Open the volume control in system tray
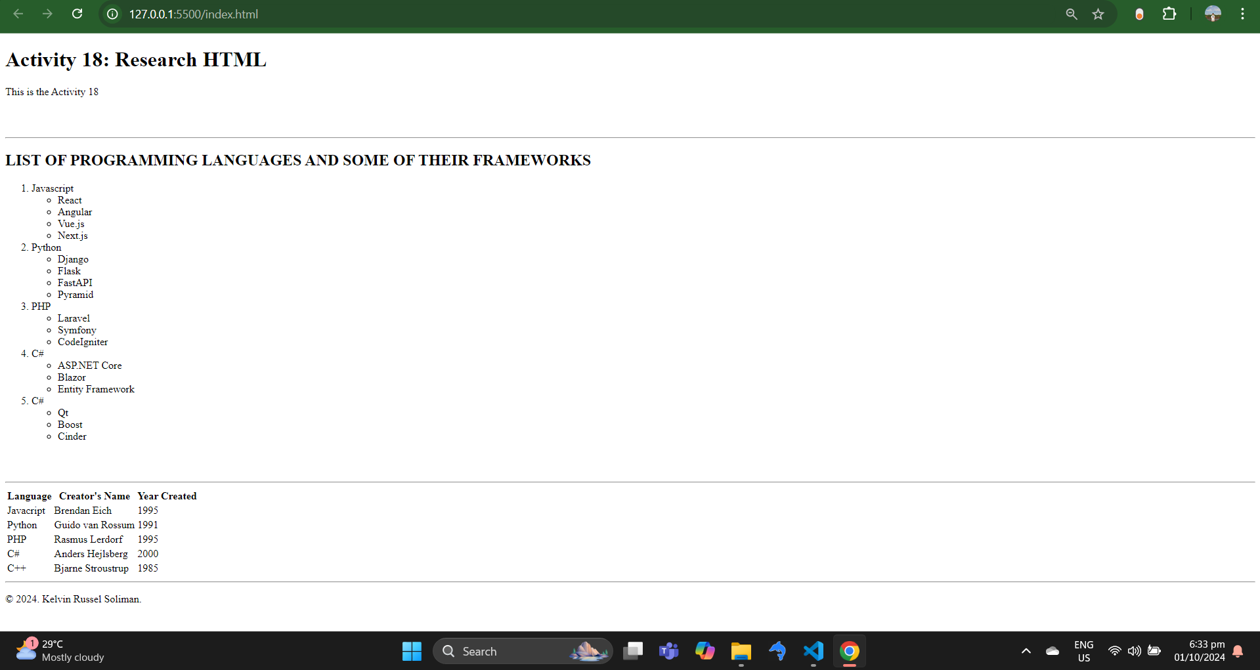 [1134, 651]
